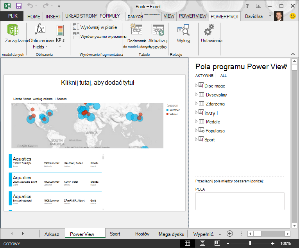Click the Wykryj detect relationships icon
Image resolution: width=299 pixels, height=248 pixels.
(x=183, y=30)
